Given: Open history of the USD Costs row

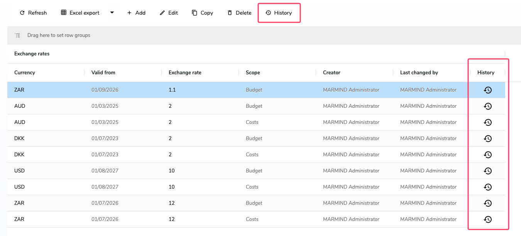Looking at the screenshot, I should point(488,187).
